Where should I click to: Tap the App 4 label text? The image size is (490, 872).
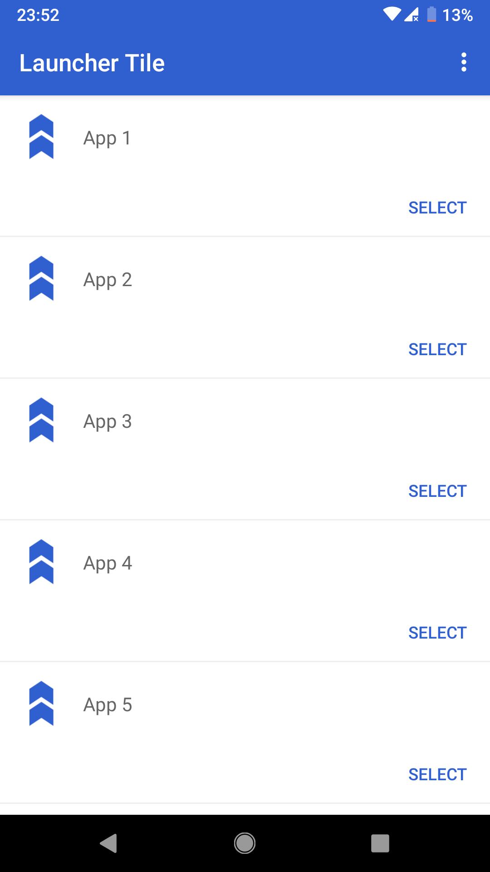click(x=108, y=563)
